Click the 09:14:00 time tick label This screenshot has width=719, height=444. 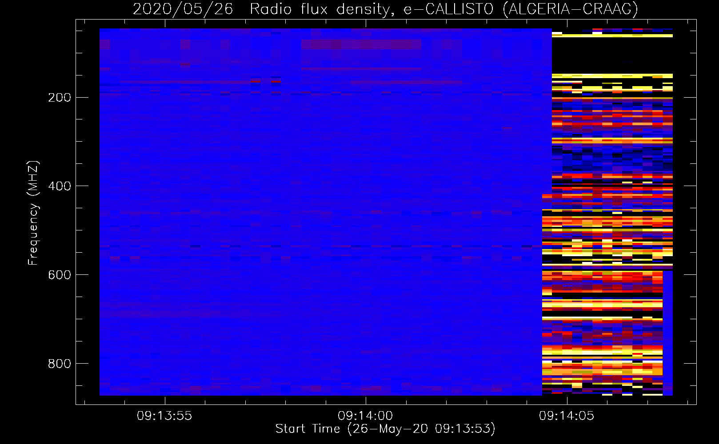365,416
